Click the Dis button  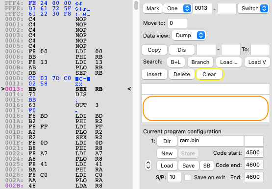[x=182, y=50]
